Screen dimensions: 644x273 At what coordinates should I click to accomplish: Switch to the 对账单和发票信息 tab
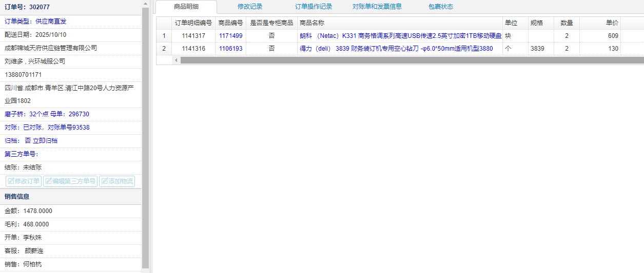pyautogui.click(x=377, y=7)
